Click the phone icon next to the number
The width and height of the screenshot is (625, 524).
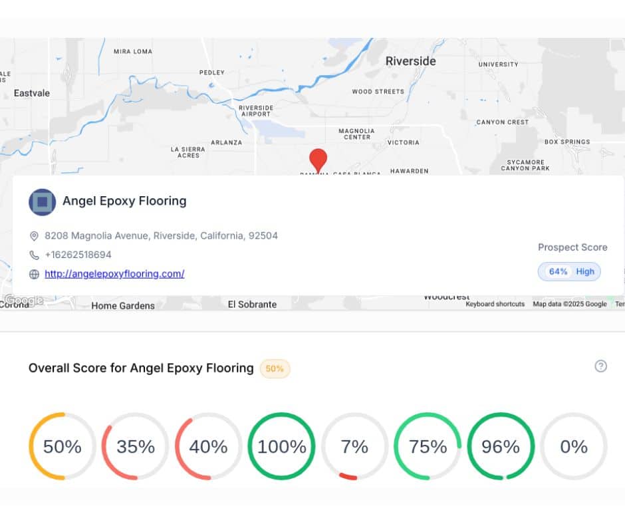pyautogui.click(x=34, y=255)
